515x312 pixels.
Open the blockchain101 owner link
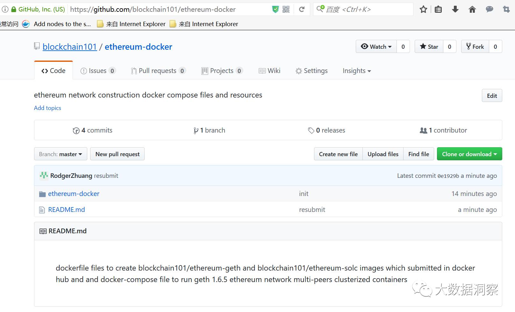pyautogui.click(x=70, y=47)
